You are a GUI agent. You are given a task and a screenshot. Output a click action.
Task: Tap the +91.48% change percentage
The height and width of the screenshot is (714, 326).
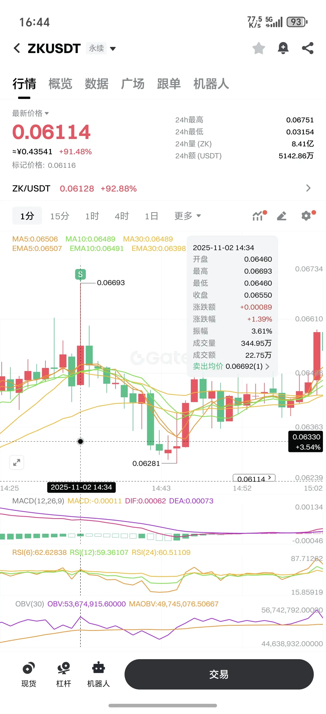(x=75, y=152)
